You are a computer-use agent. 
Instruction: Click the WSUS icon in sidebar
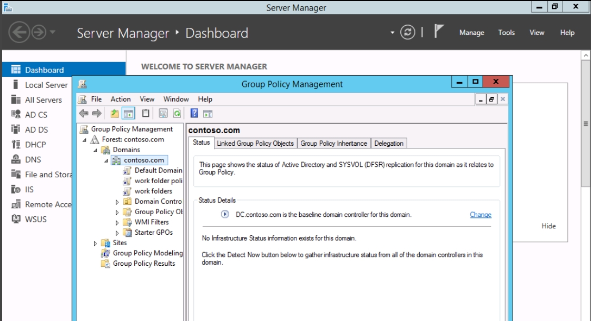[x=16, y=219]
